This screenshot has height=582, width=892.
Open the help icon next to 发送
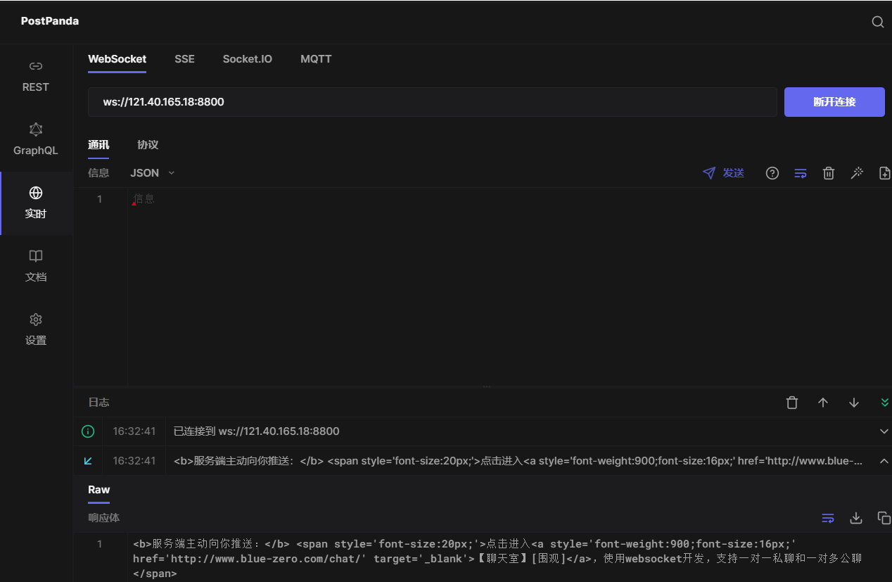point(772,172)
